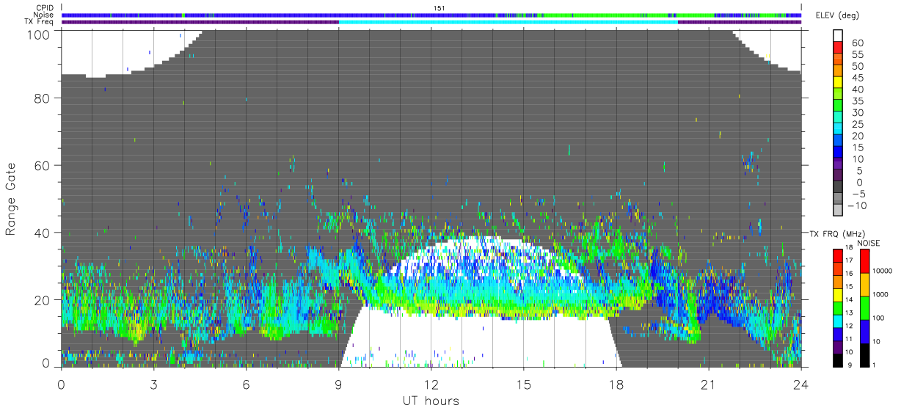Click the cyan segment of the TX Freq strip
The image size is (901, 416).
pyautogui.click(x=508, y=22)
